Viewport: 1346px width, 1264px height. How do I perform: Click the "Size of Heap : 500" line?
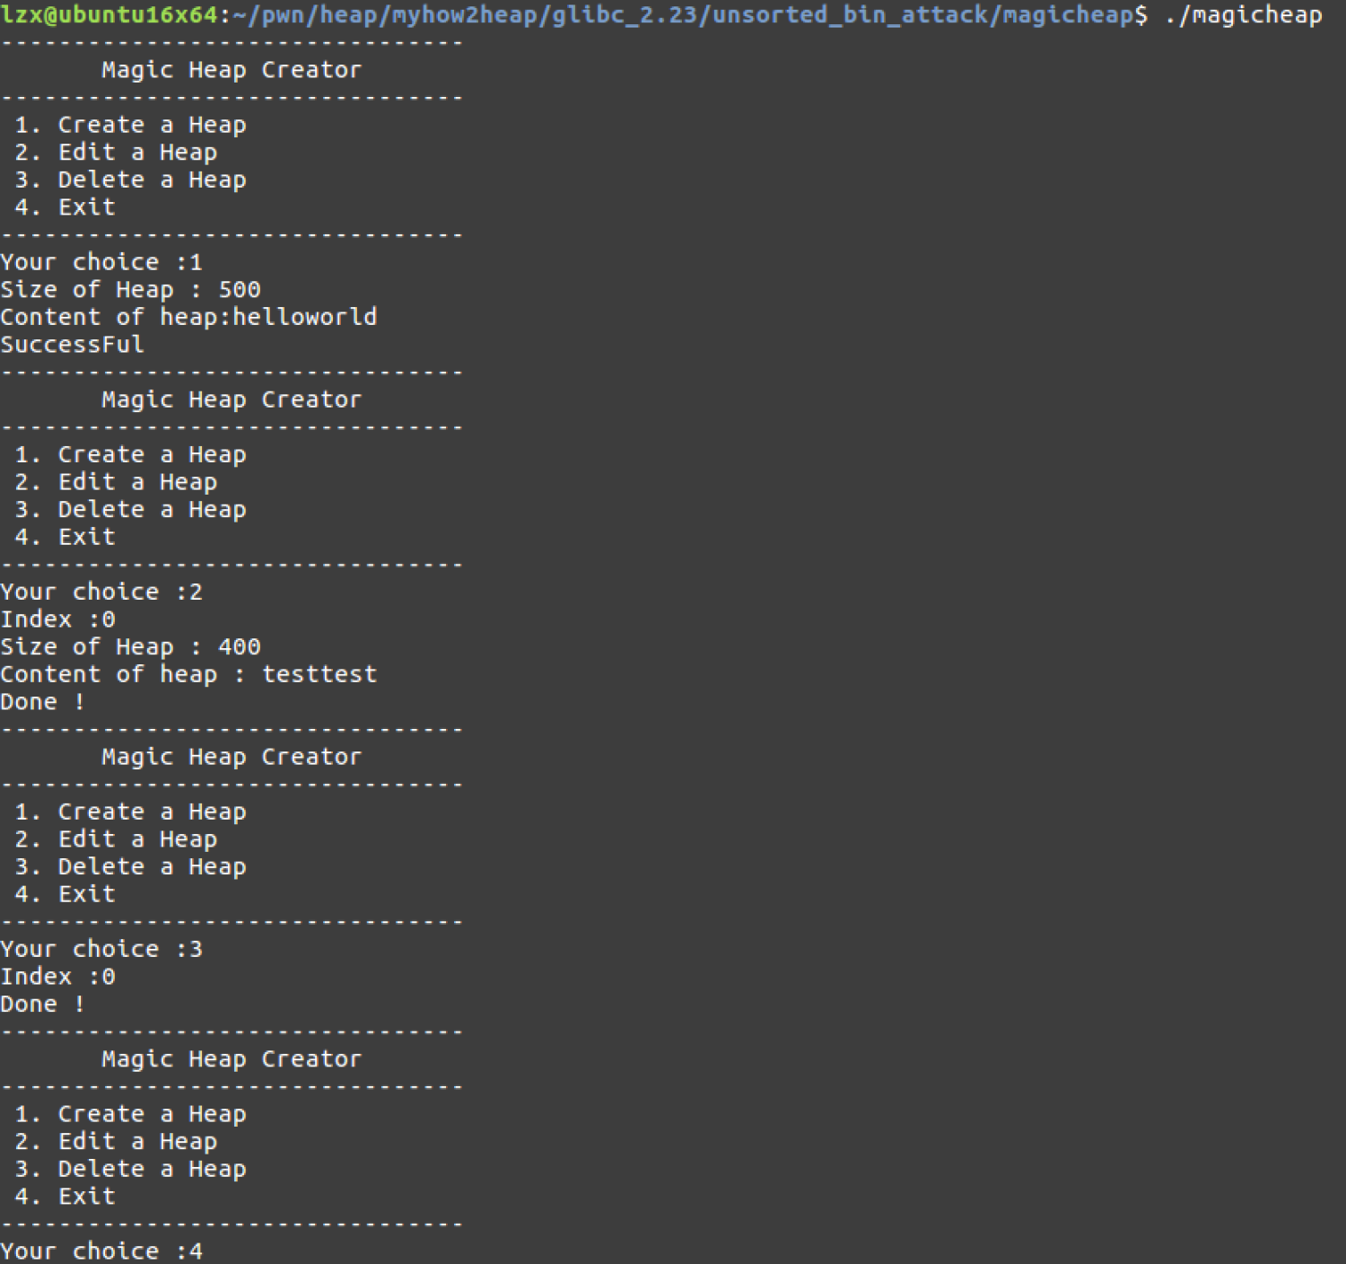coord(130,290)
